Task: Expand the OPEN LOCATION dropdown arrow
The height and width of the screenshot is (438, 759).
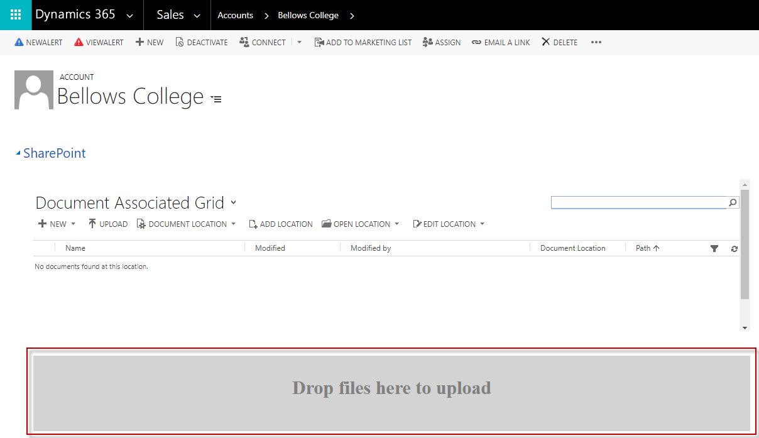Action: pos(397,224)
